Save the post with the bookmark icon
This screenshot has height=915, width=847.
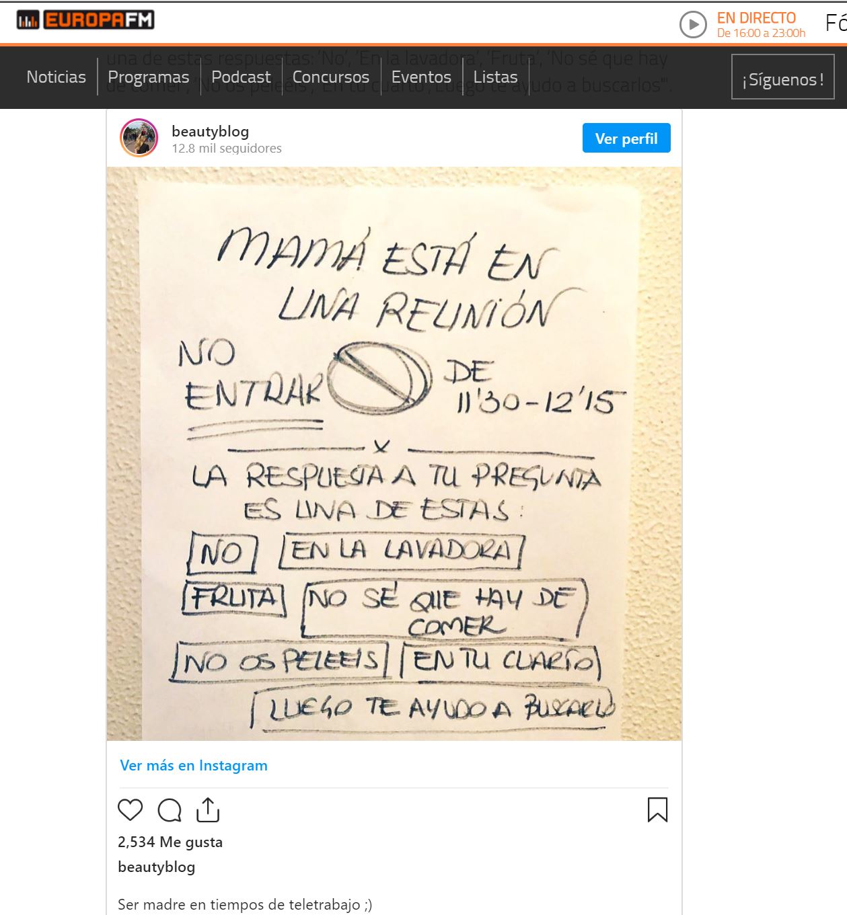point(657,810)
